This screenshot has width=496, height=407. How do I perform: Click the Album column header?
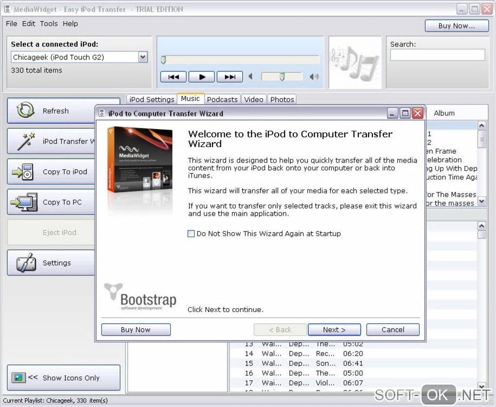(x=444, y=113)
